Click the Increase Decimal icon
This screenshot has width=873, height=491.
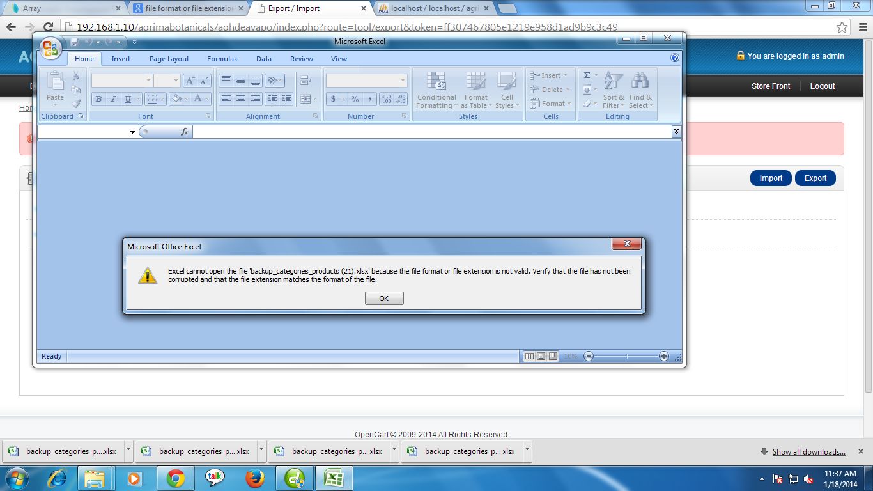point(386,99)
